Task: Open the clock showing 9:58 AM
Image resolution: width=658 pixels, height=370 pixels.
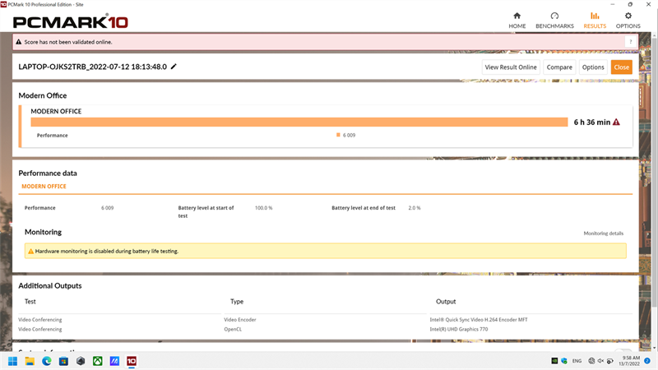Action: point(629,361)
